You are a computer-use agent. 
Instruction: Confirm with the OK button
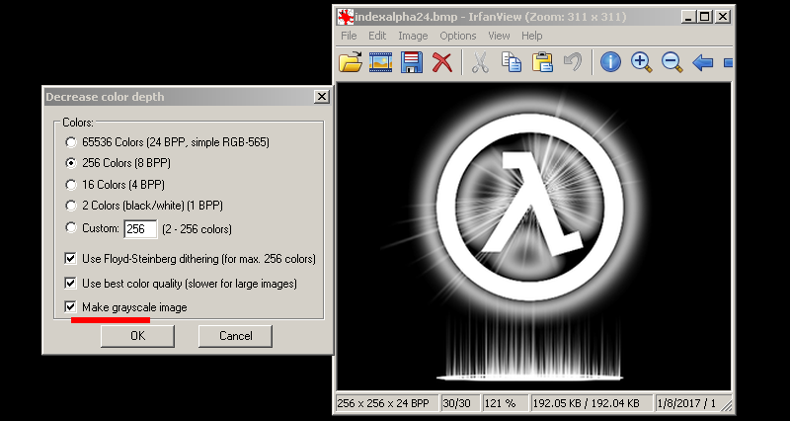[137, 336]
